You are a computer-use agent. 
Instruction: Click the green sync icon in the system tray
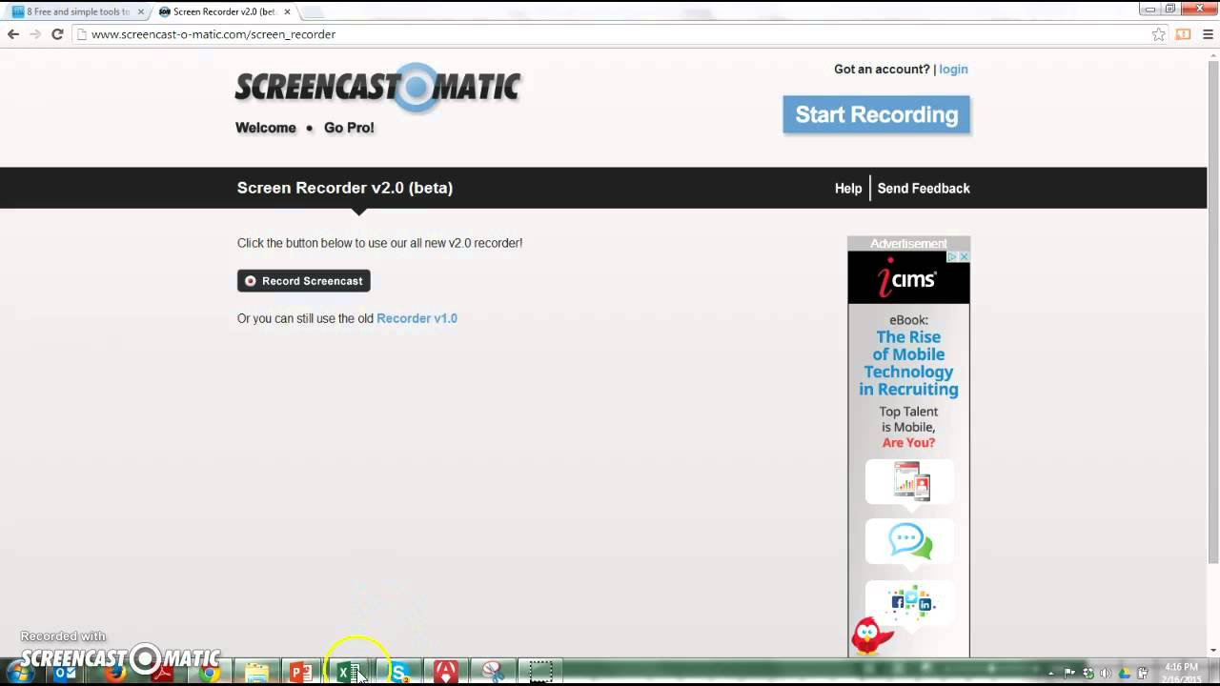[x=1088, y=673]
